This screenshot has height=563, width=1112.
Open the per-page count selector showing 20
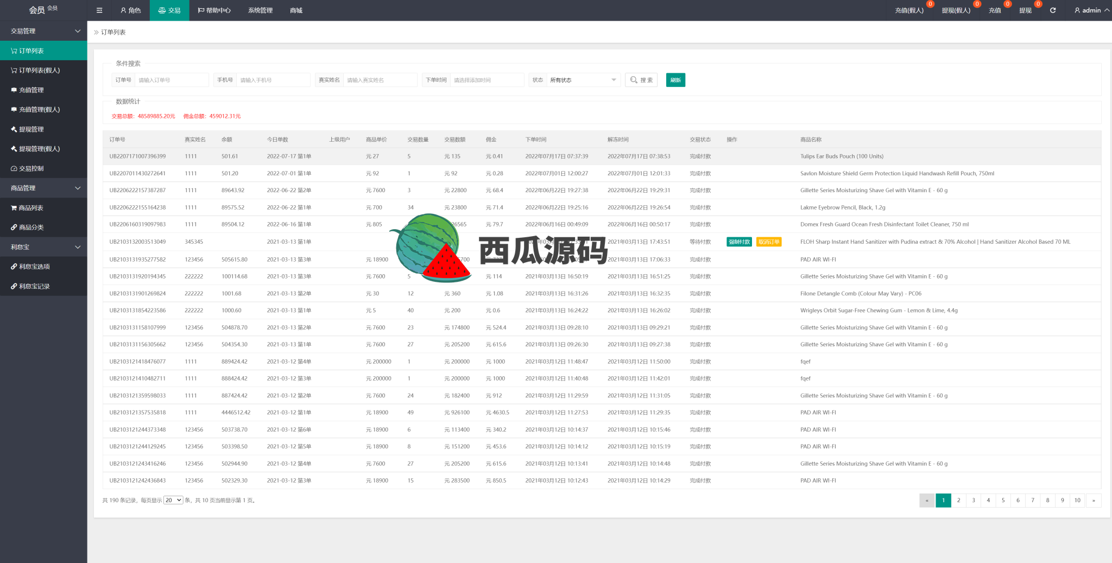coord(173,500)
